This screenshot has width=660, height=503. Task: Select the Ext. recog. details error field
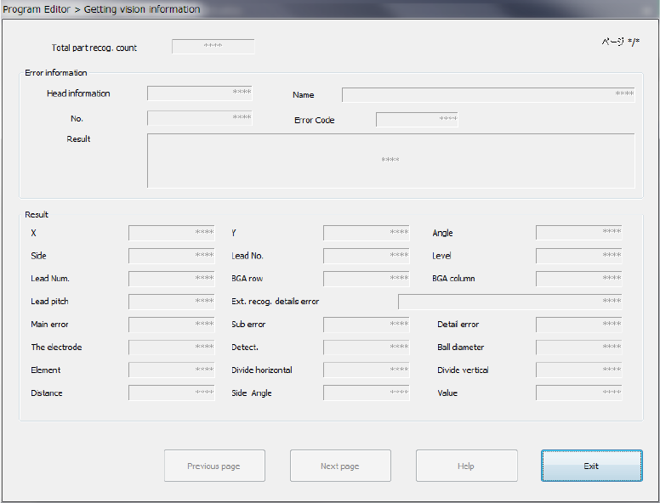coord(509,302)
